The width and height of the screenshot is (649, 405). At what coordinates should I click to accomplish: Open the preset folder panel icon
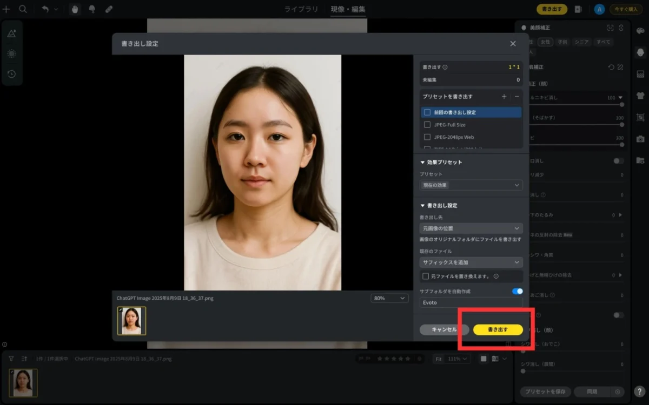pyautogui.click(x=640, y=160)
